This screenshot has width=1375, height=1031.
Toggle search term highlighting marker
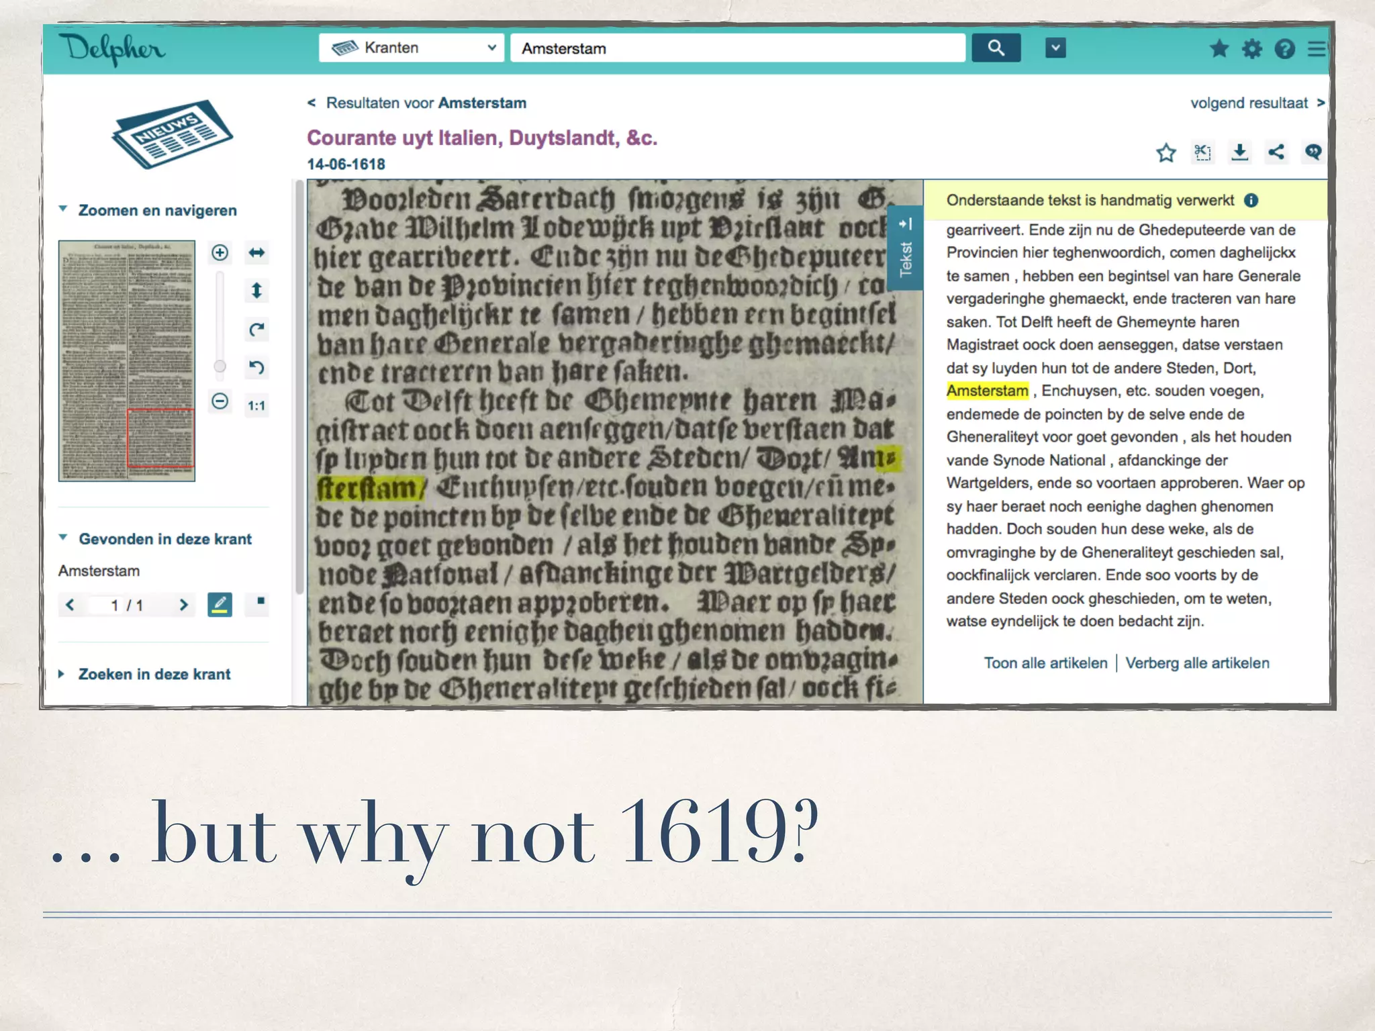click(x=220, y=605)
